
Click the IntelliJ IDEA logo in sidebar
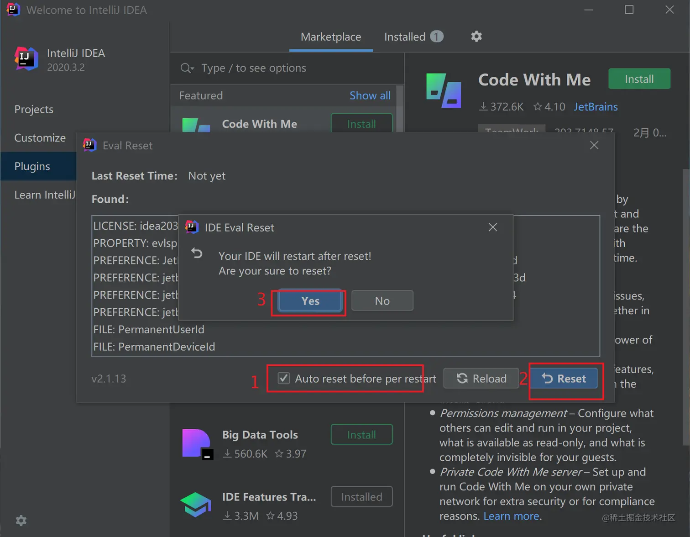(26, 58)
